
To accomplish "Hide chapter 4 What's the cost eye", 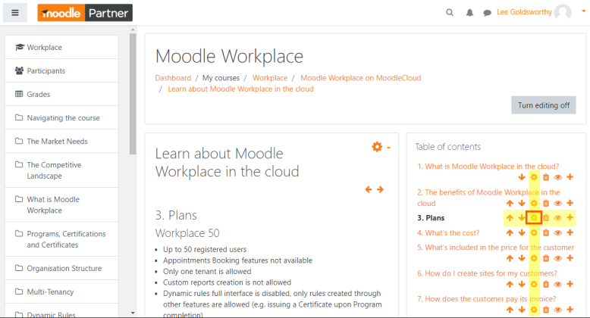I will tap(558, 232).
